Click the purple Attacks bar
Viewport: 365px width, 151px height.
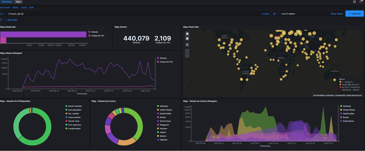(x=43, y=34)
